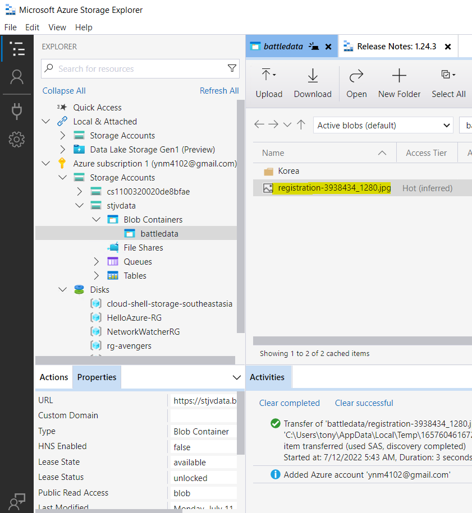Collapse the Blob Containers node
472x513 pixels.
97,220
